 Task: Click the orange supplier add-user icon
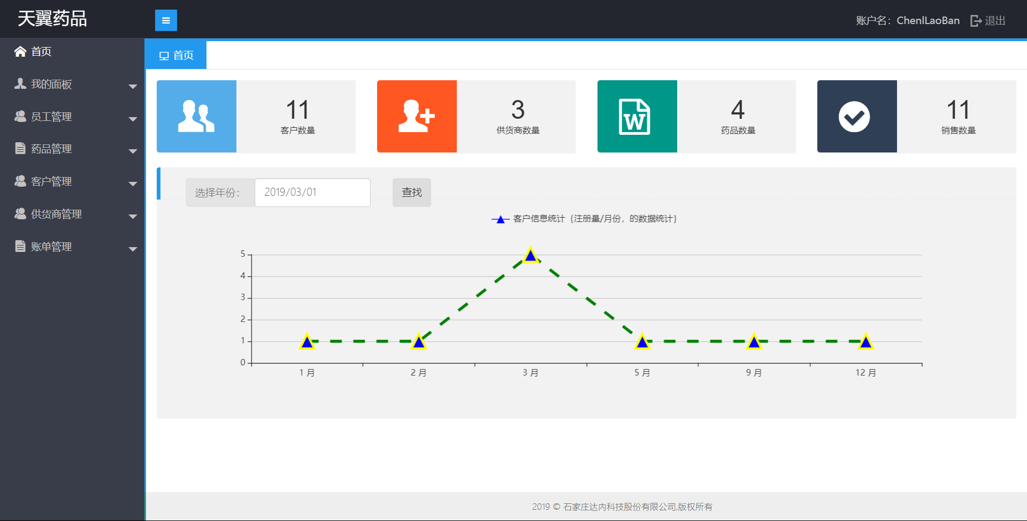click(x=417, y=117)
